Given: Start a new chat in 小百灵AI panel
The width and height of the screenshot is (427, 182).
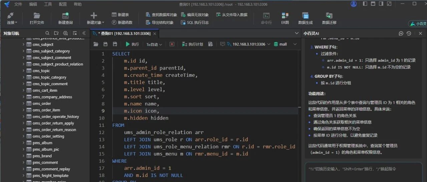Looking at the screenshot, I should [x=401, y=33].
